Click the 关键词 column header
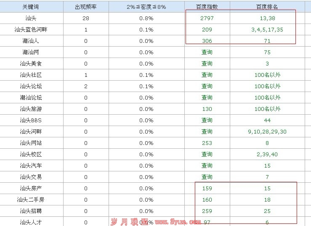Viewport: 311px width, 226px height. (x=31, y=7)
